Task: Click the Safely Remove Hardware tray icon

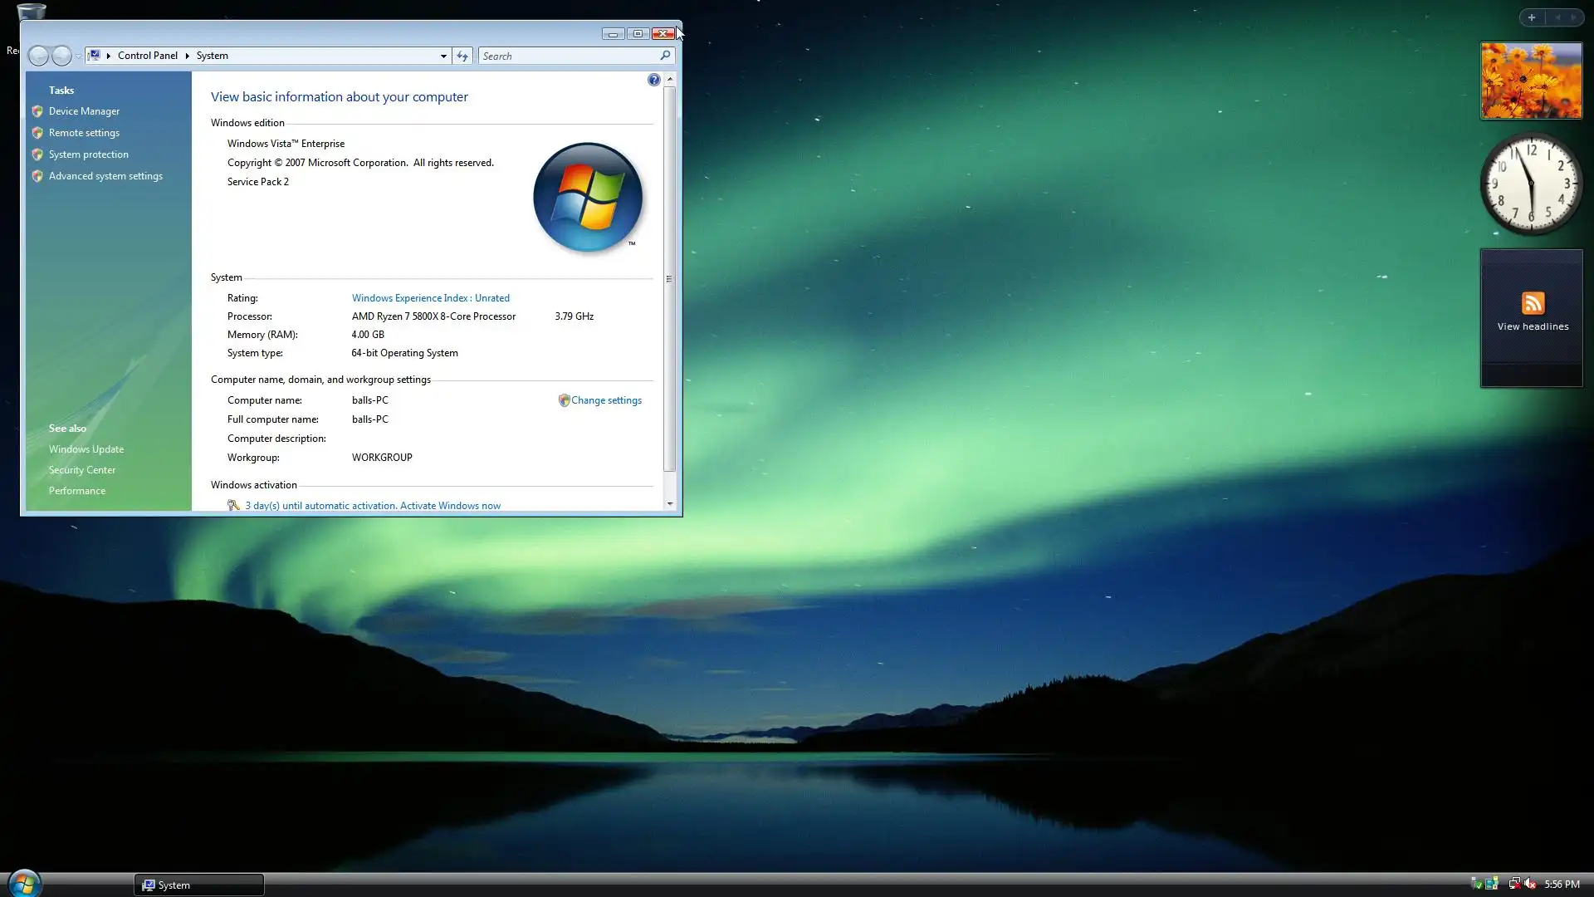Action: tap(1476, 884)
